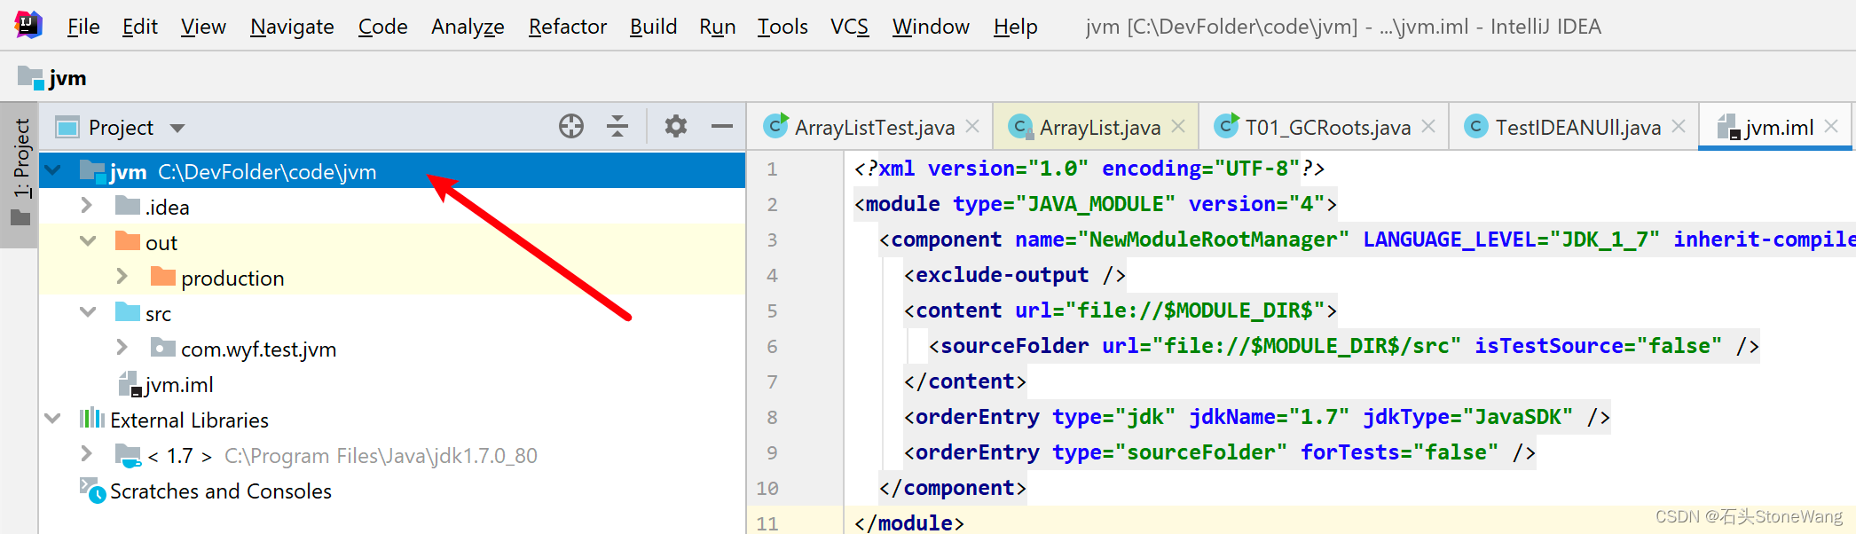Open the Window menu
This screenshot has width=1856, height=534.
pos(931,27)
